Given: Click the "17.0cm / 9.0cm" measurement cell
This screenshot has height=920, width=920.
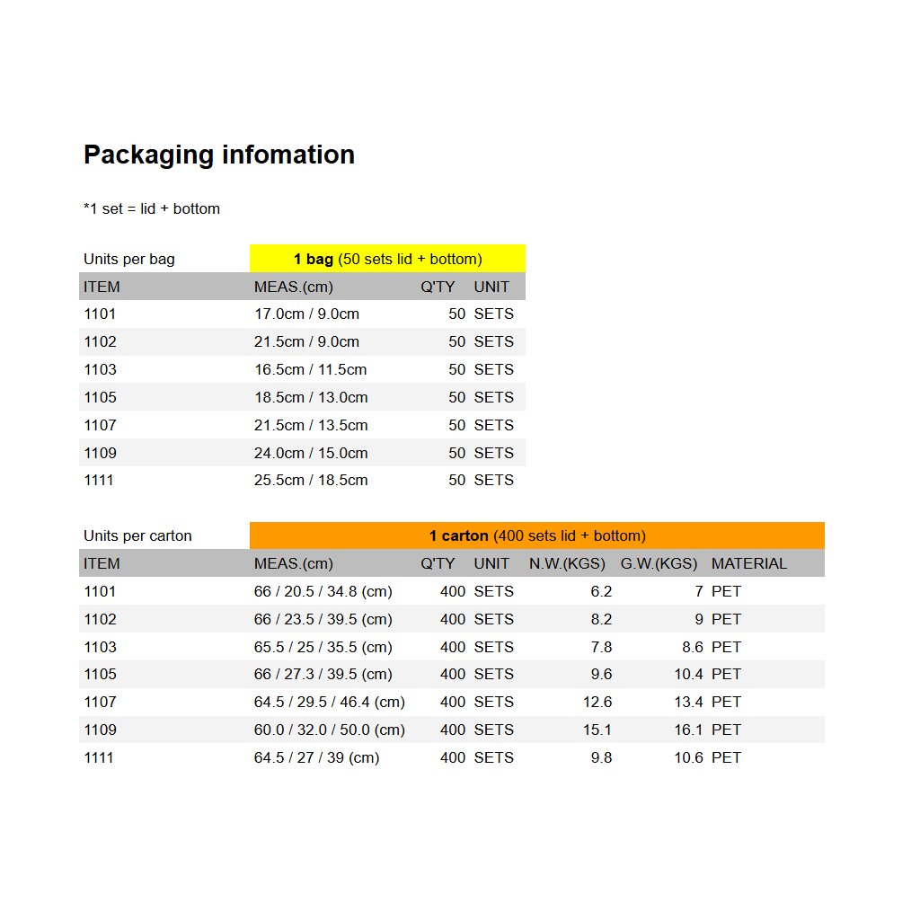Looking at the screenshot, I should [x=306, y=314].
